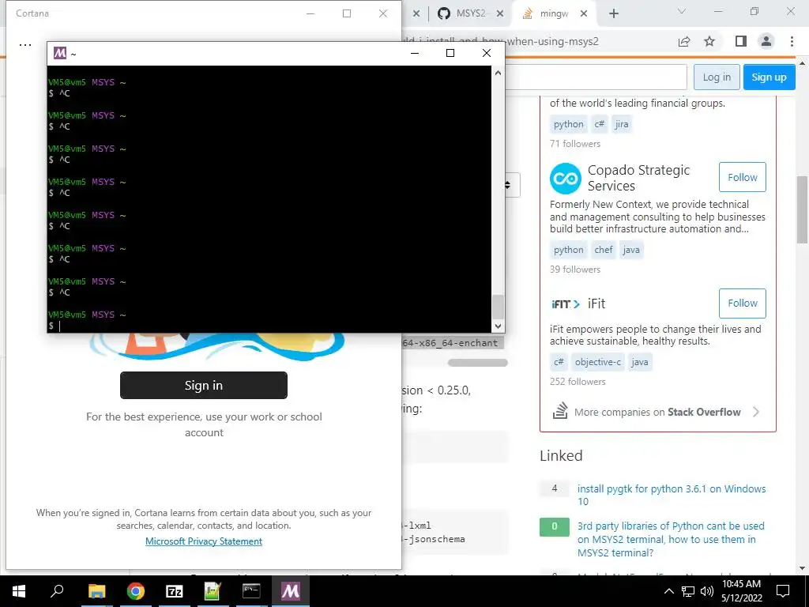Click the Log in button on Stack Overflow

[x=717, y=77]
